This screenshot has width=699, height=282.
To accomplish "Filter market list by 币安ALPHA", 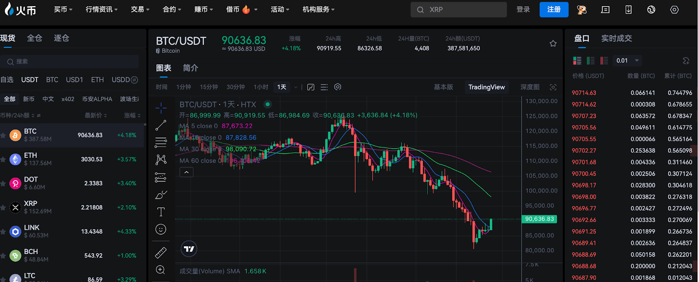I will pos(97,99).
